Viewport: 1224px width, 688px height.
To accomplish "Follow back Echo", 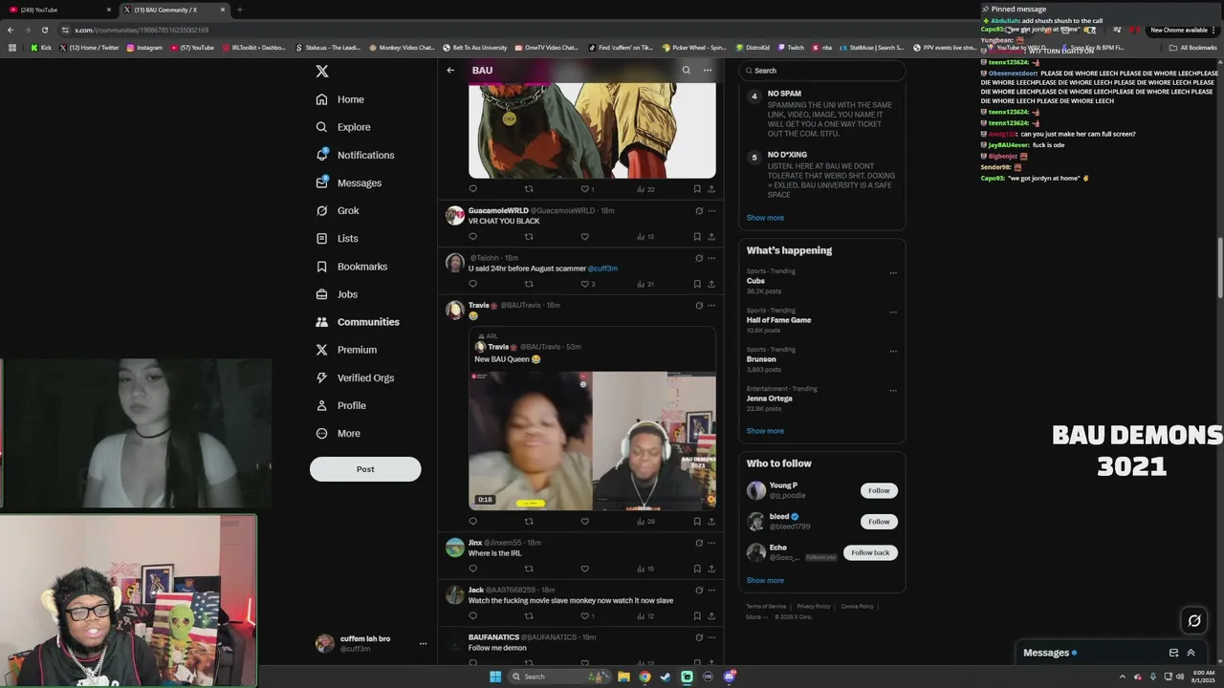I will [870, 552].
